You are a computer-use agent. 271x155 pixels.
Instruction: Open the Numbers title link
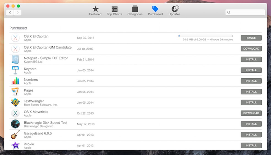click(x=31, y=80)
